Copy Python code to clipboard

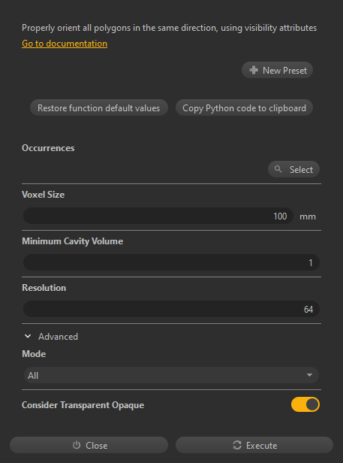[244, 107]
